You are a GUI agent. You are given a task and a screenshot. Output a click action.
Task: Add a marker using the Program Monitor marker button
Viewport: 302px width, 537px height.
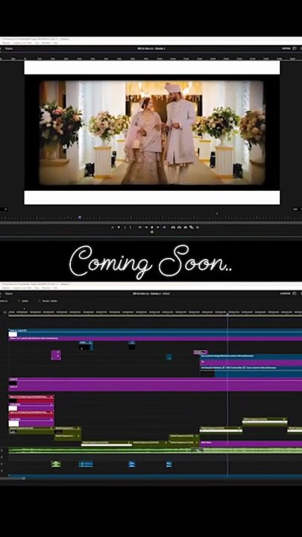pyautogui.click(x=119, y=227)
